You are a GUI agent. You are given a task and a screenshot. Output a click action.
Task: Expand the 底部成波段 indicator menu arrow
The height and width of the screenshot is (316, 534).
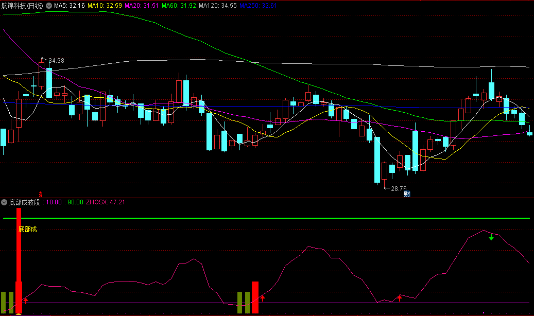click(4, 202)
